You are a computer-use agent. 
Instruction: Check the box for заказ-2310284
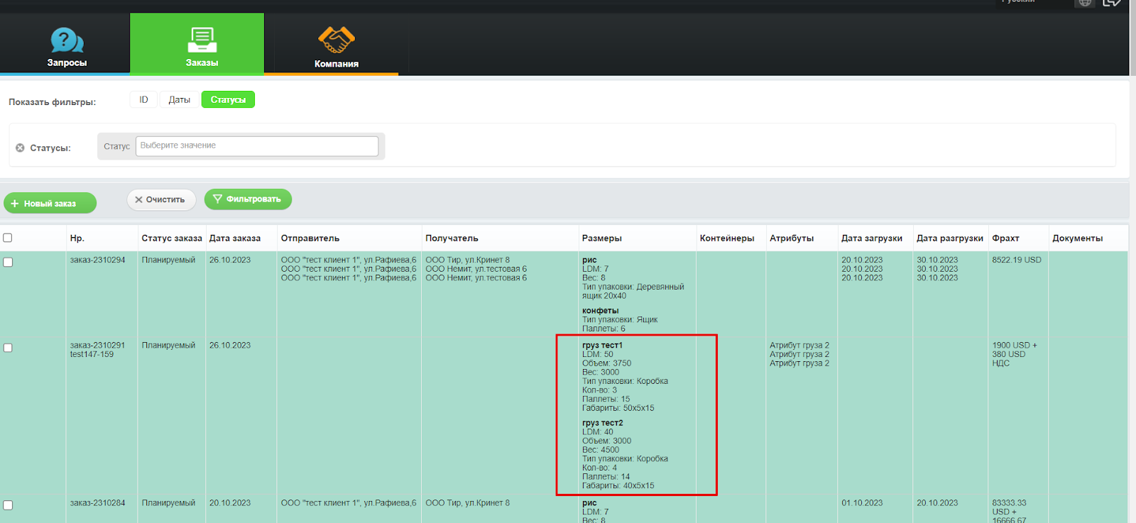[x=8, y=505]
